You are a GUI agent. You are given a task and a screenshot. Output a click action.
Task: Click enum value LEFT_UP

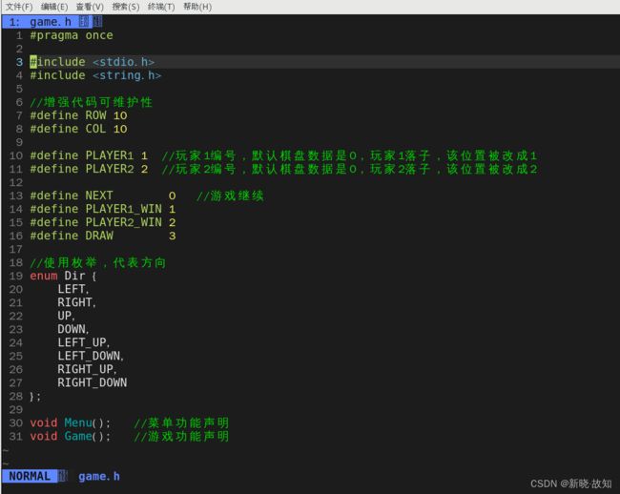click(x=82, y=342)
